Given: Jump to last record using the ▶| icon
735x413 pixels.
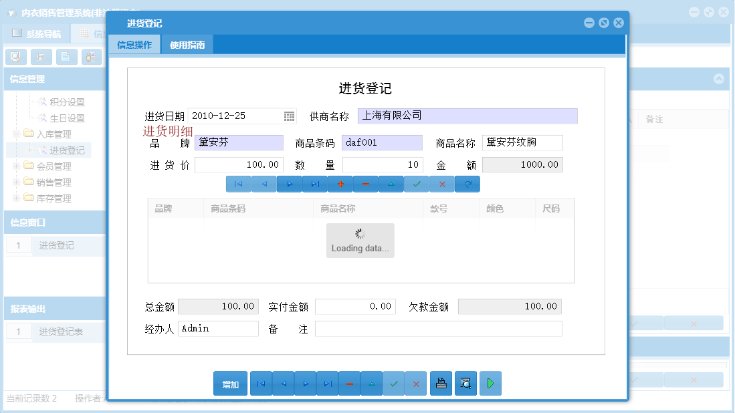Looking at the screenshot, I should (x=327, y=383).
